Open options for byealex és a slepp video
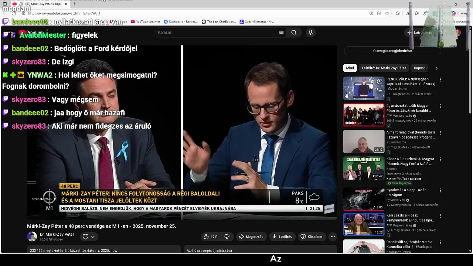 pyautogui.click(x=440, y=190)
